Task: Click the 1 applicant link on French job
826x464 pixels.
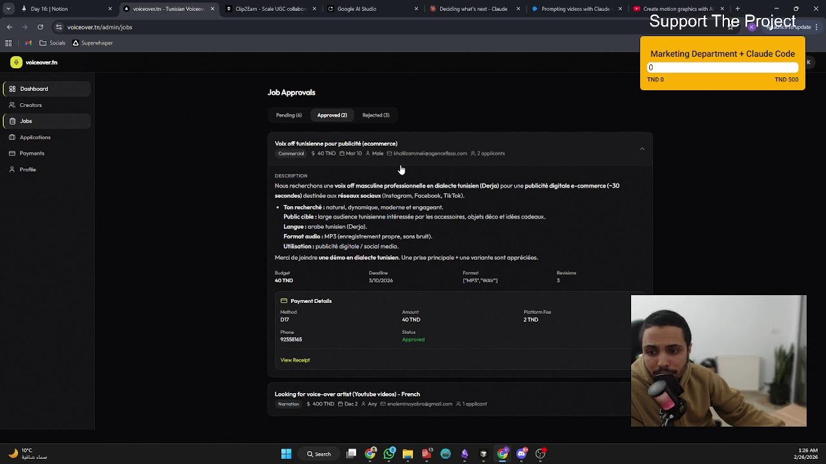Action: coord(471,404)
